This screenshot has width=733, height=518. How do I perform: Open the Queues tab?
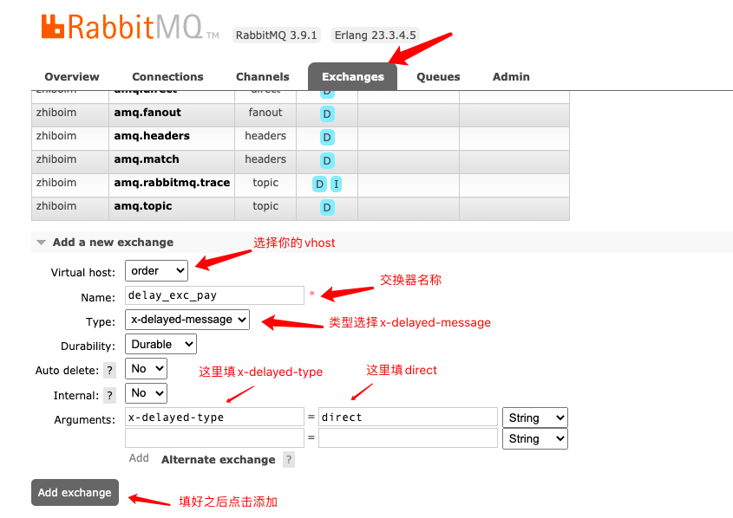coord(438,76)
